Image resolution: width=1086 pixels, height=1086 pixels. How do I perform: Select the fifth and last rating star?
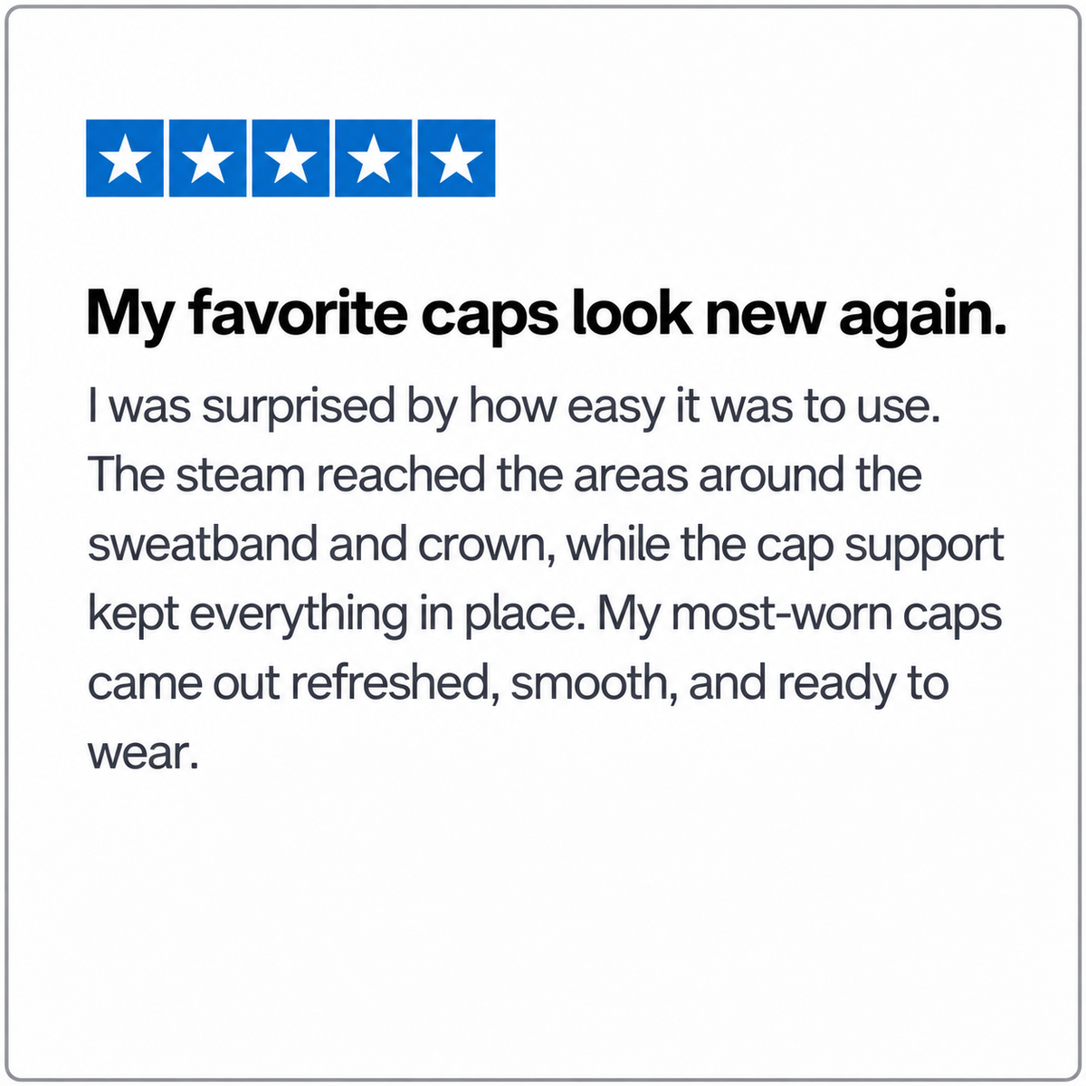point(456,158)
